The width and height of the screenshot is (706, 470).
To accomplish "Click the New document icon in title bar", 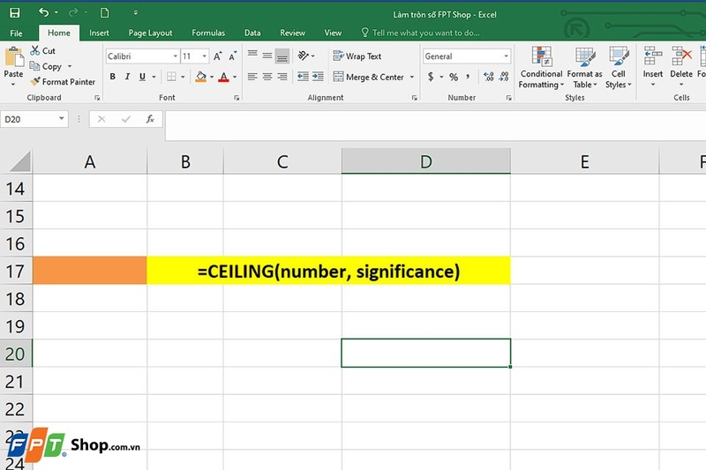I will pyautogui.click(x=104, y=12).
